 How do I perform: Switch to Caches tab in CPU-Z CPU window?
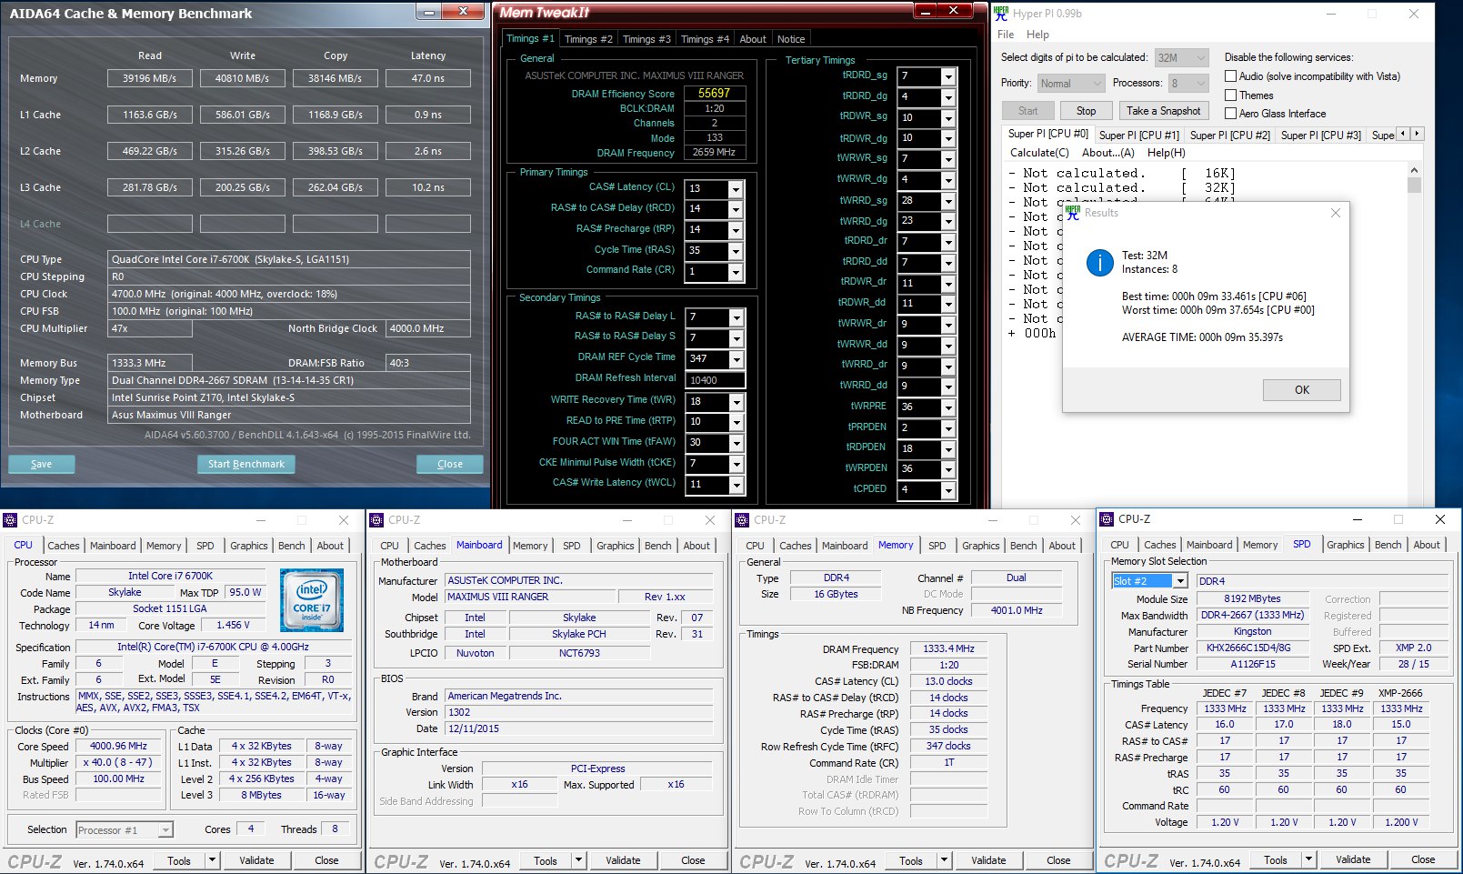coord(64,546)
